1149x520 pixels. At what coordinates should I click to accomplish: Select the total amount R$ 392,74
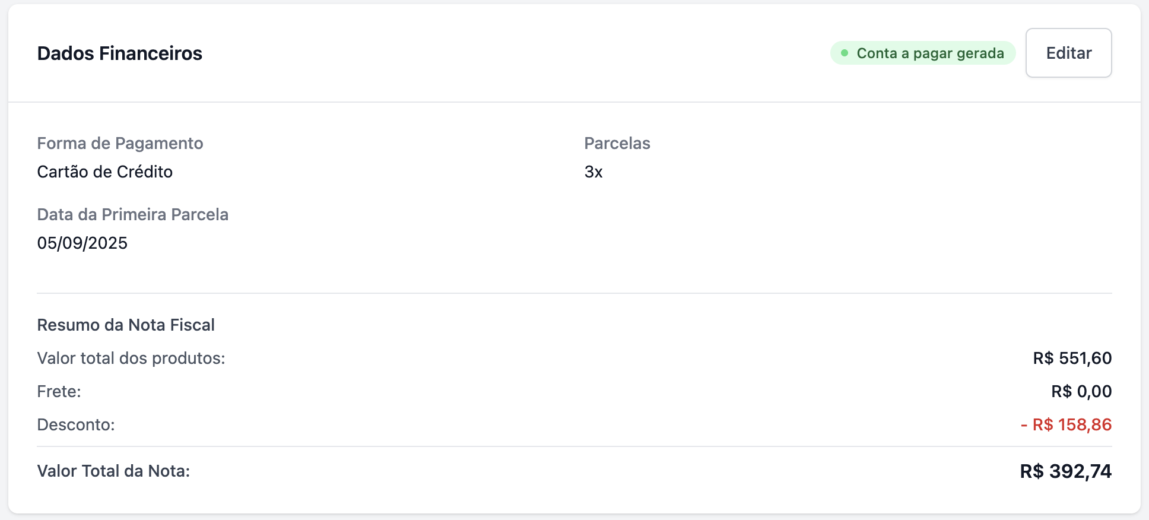click(1065, 471)
